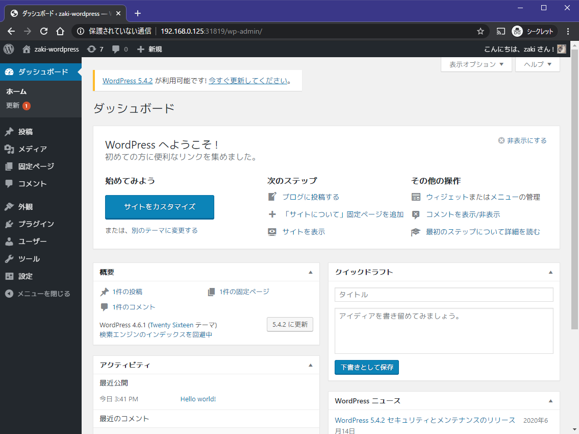Click the page vertical scrollbar

click(574, 189)
